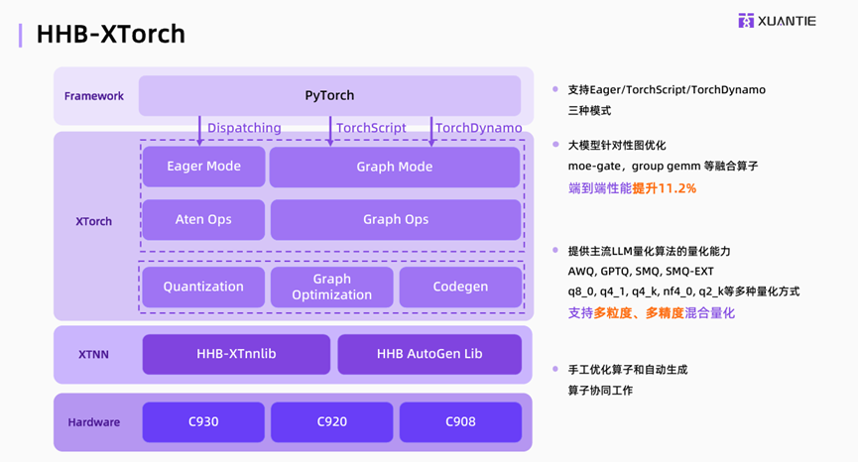Click the Eager Mode block
Viewport: 858px width, 462px height.
203,167
